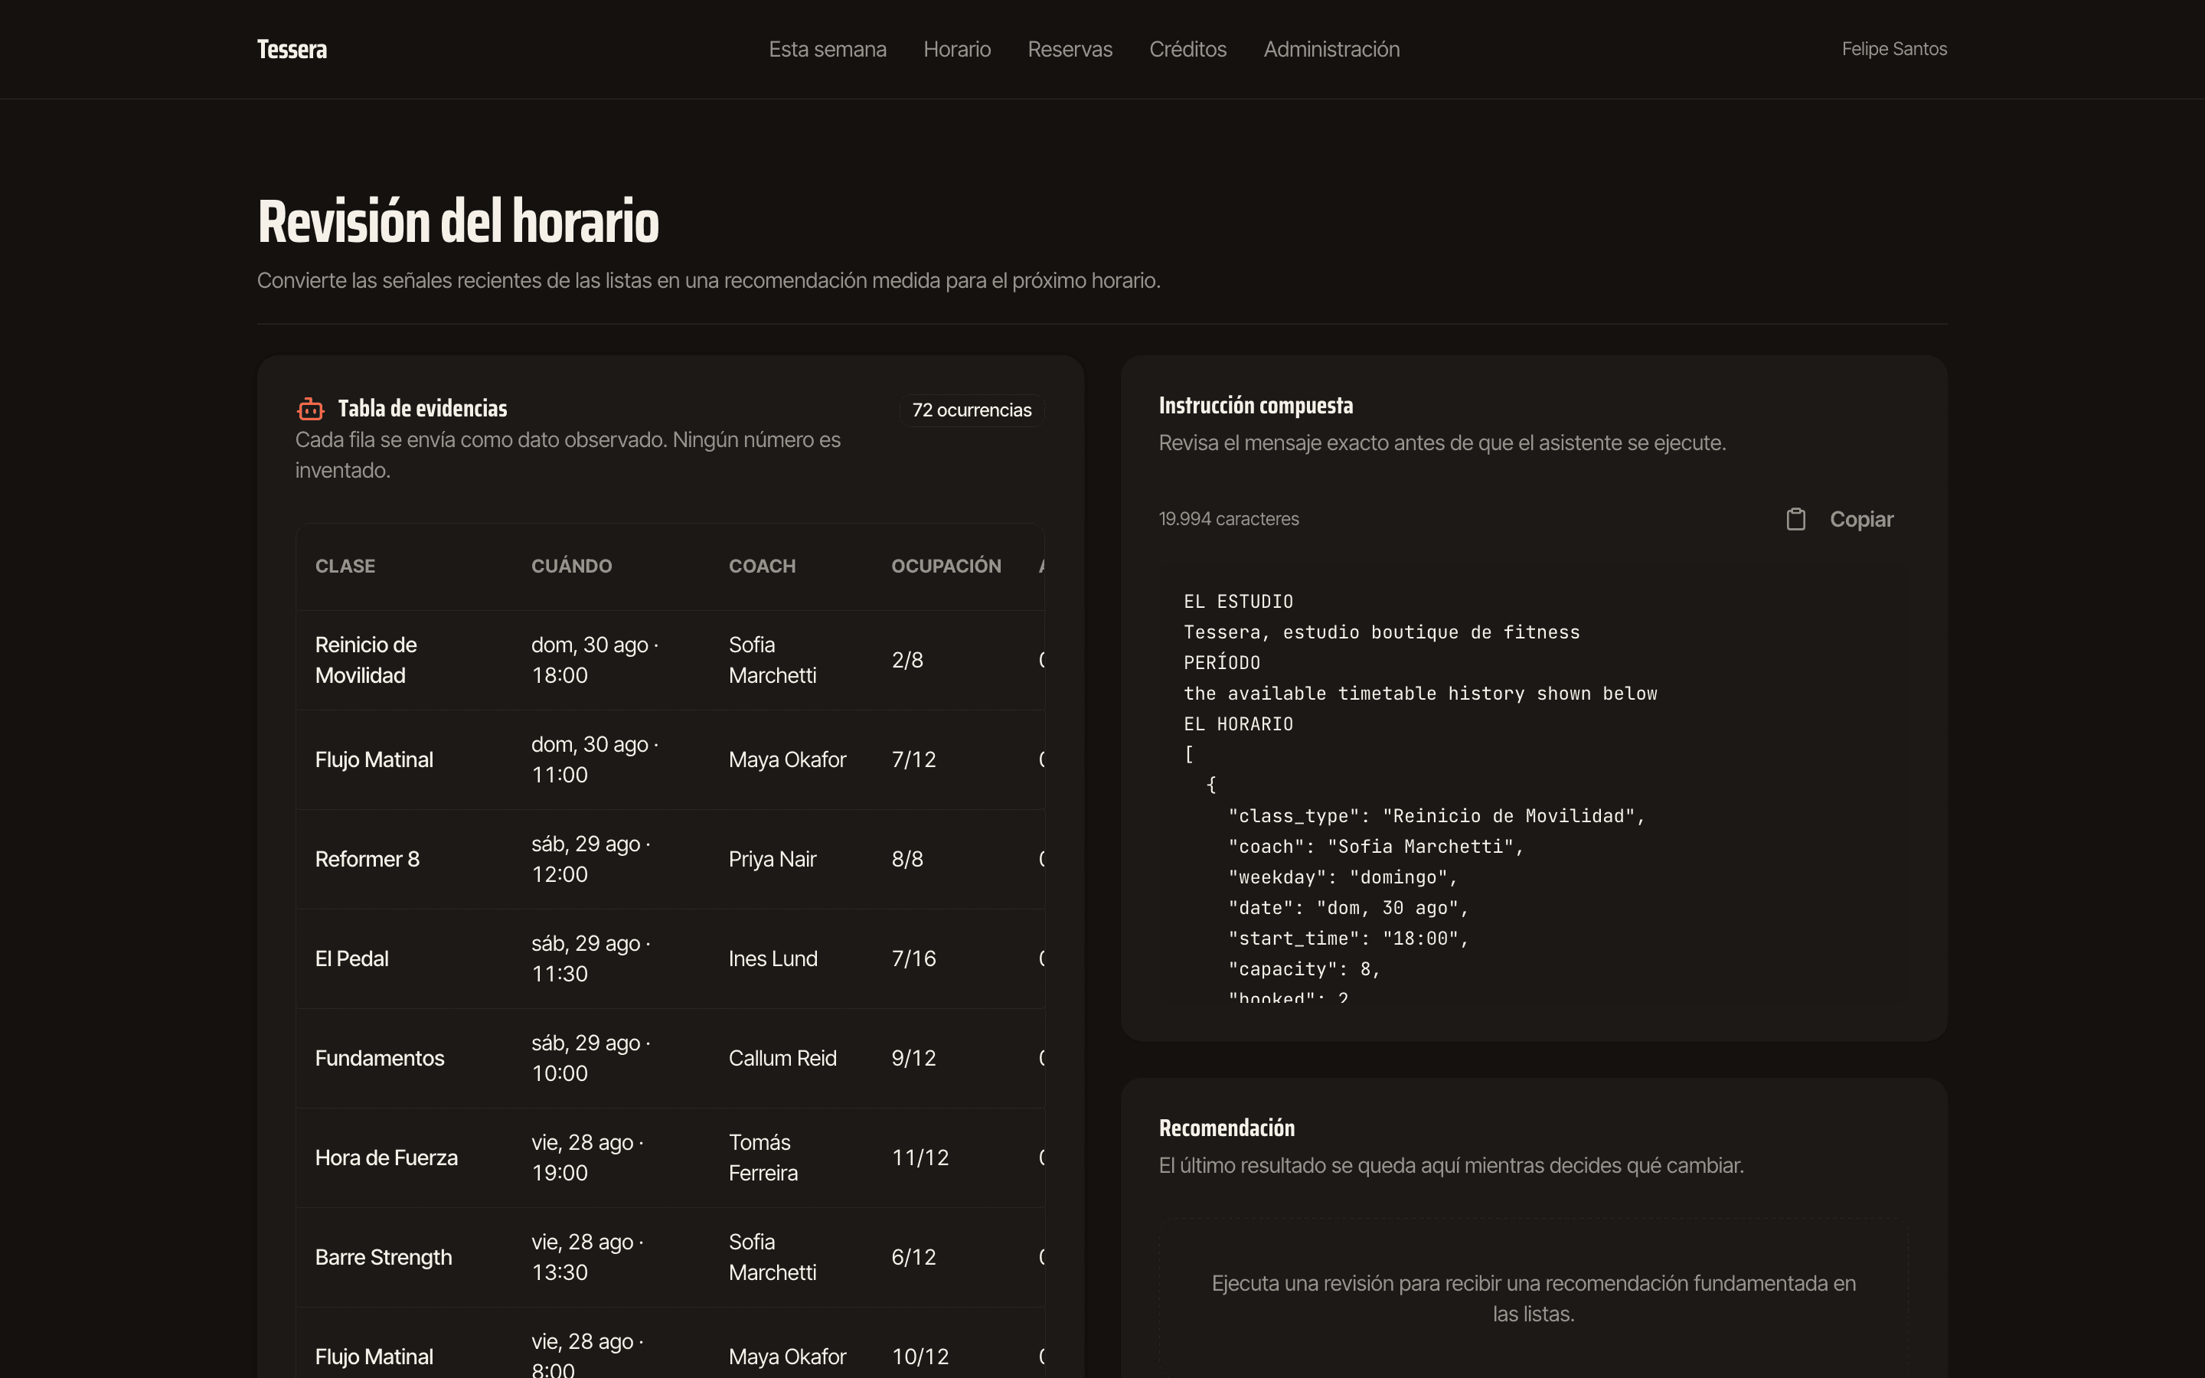Click the EL ESTUDIO line in the prompt

pos(1238,602)
